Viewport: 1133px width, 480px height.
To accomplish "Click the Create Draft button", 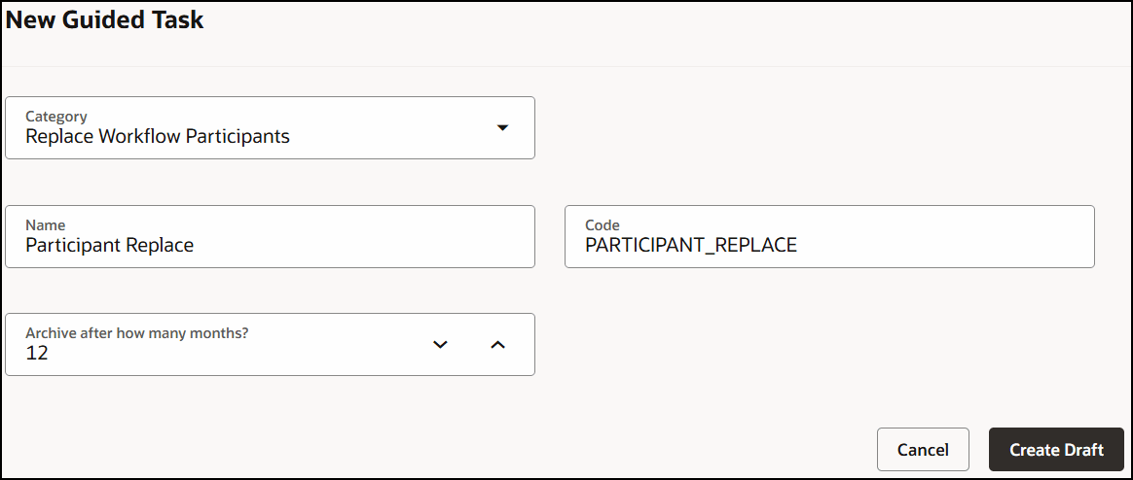I will coord(1056,449).
